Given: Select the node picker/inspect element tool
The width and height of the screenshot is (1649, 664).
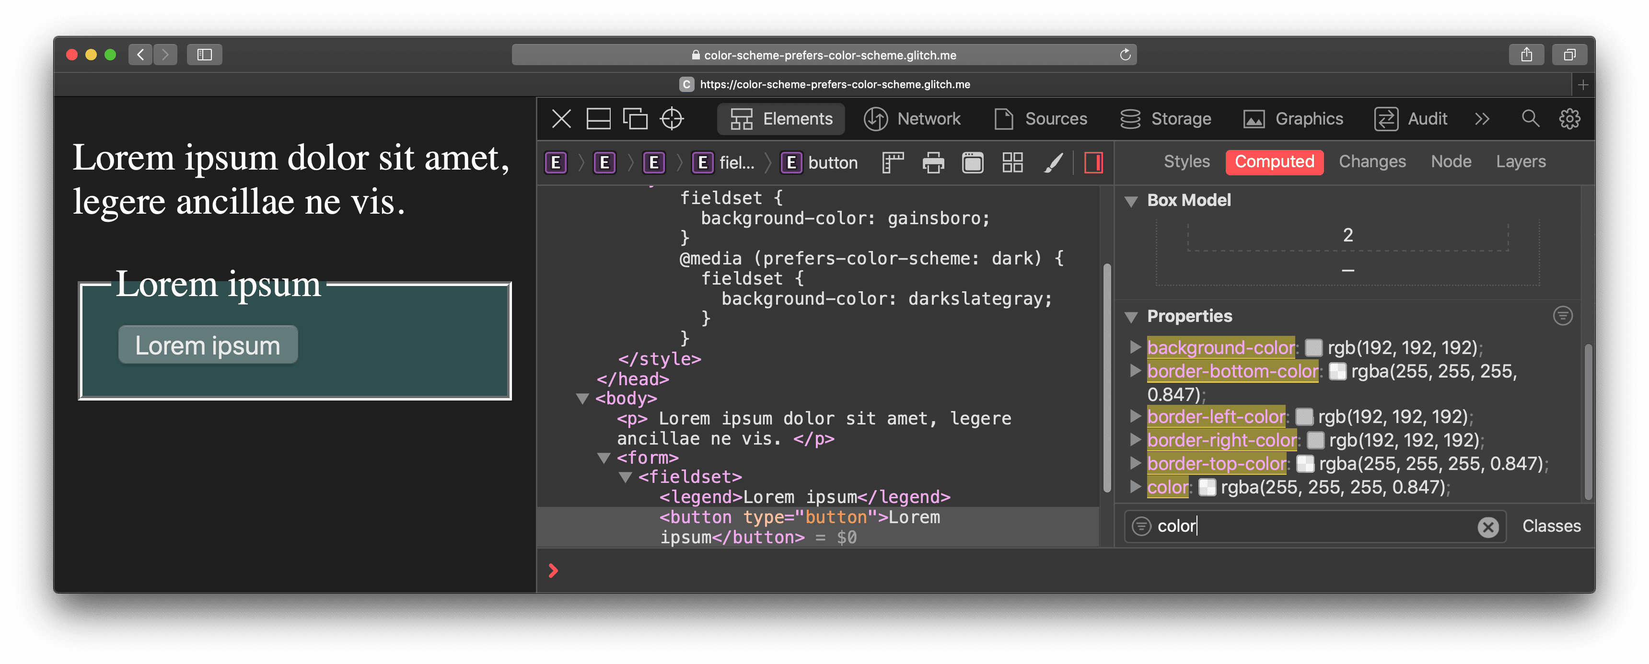Looking at the screenshot, I should (674, 119).
